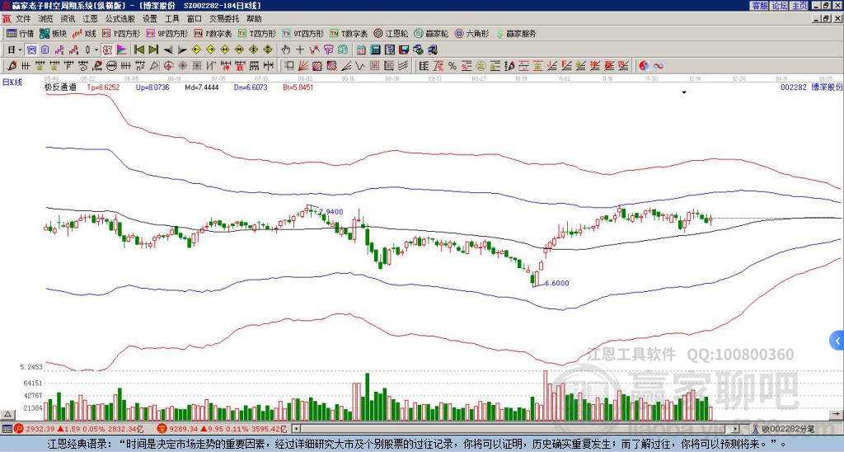Click the small black triangle marker above the chart
This screenshot has height=452, width=844.
point(684,92)
